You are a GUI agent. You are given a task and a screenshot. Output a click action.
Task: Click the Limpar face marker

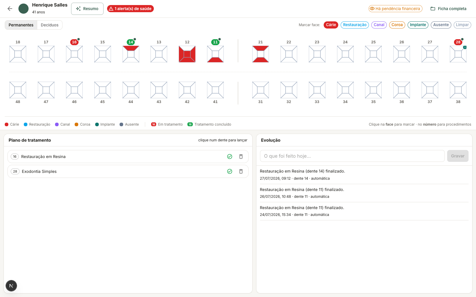coord(462,25)
